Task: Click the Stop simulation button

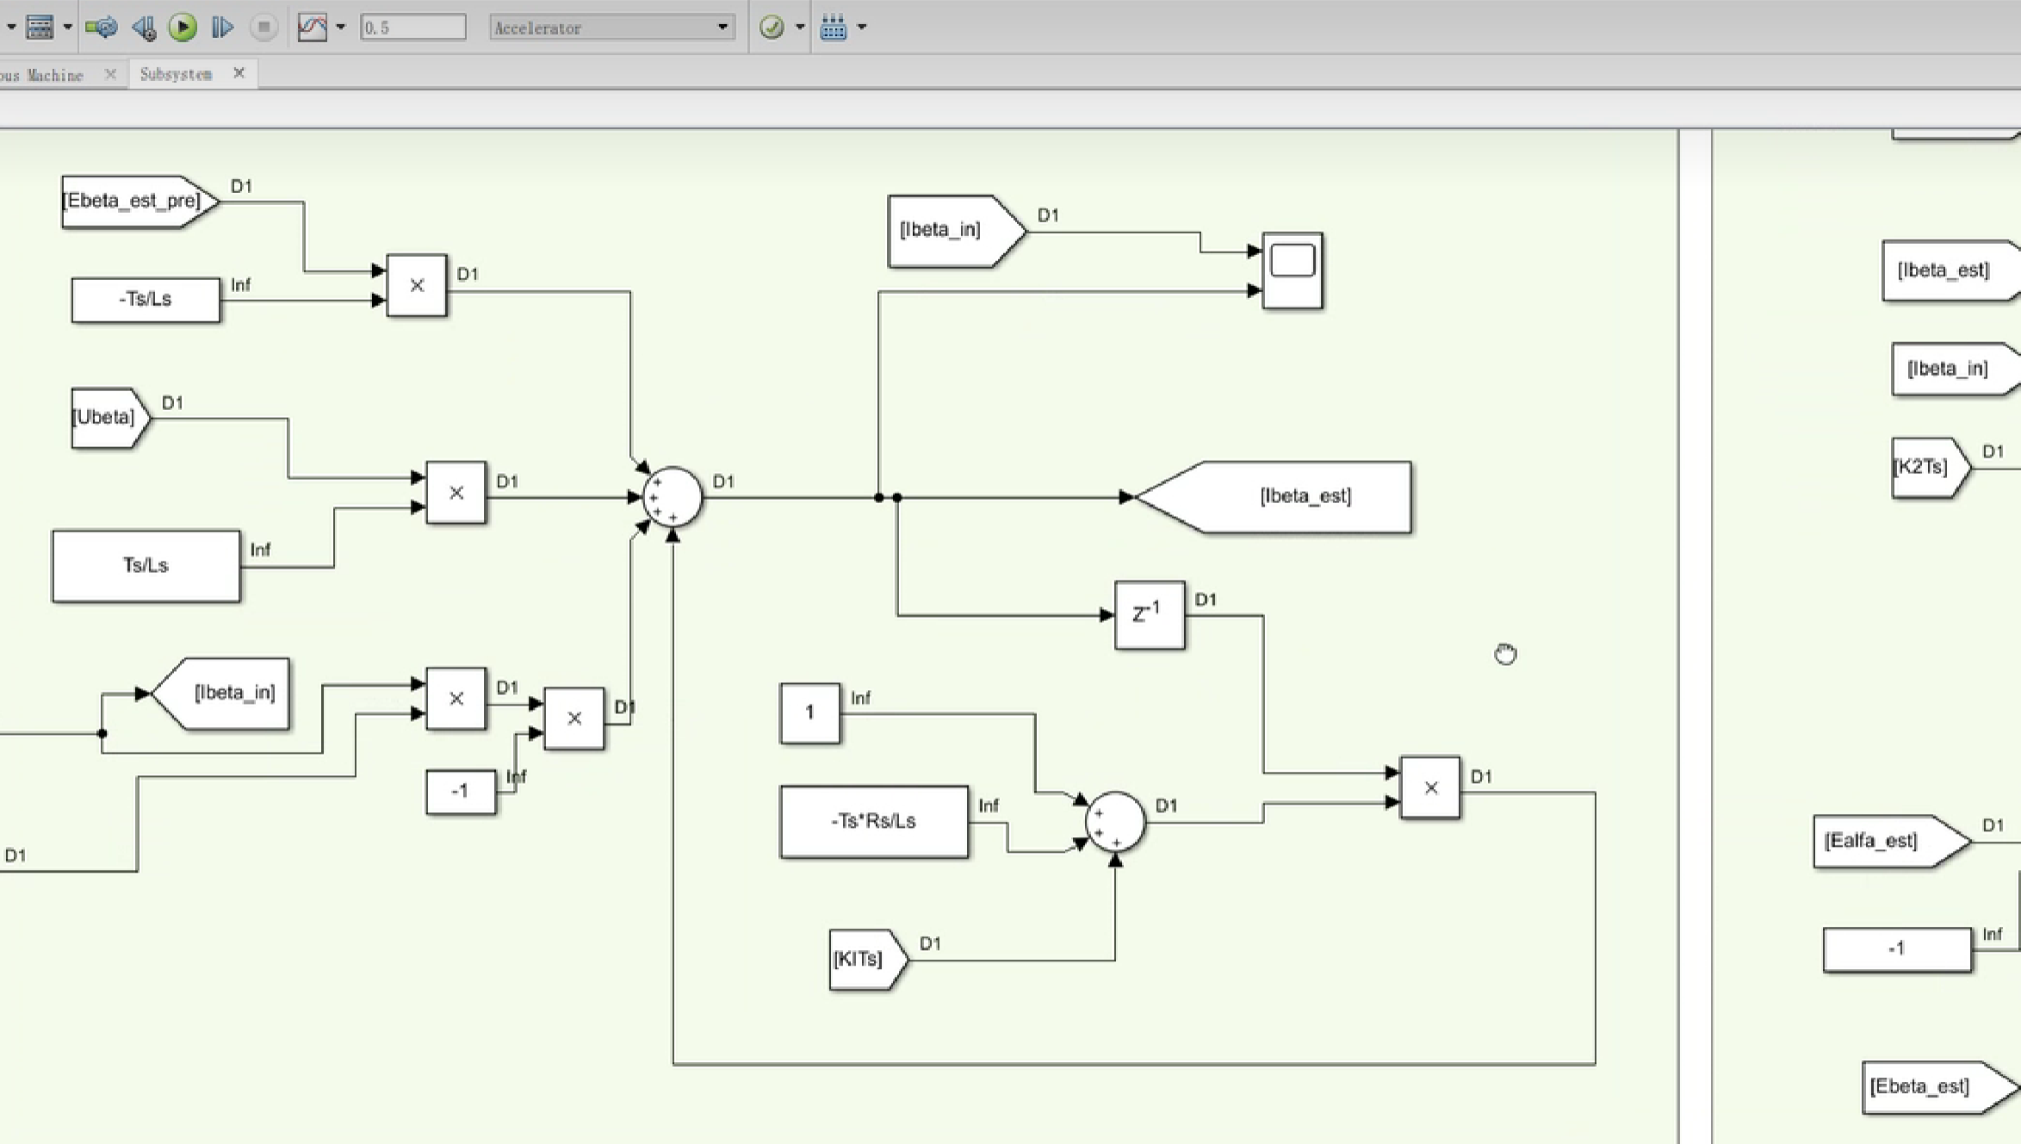Action: click(x=263, y=28)
